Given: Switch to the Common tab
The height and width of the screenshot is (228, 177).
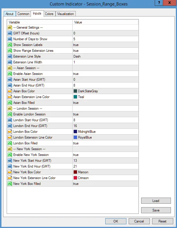Looking at the screenshot, I should click(23, 14).
